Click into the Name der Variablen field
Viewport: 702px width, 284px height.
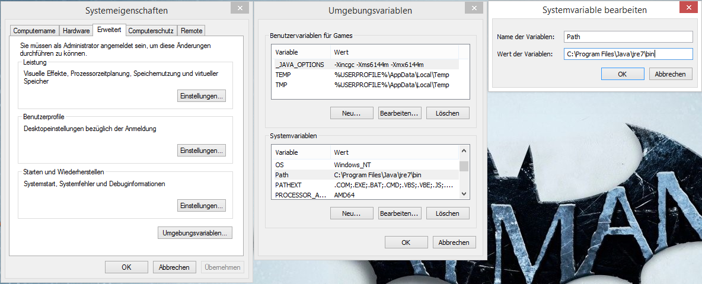627,37
